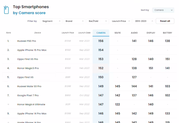Viewport: 179px width, 123px height.
Task: Click camera score 156 for Huawei P60 Pro
Action: click(x=101, y=41)
